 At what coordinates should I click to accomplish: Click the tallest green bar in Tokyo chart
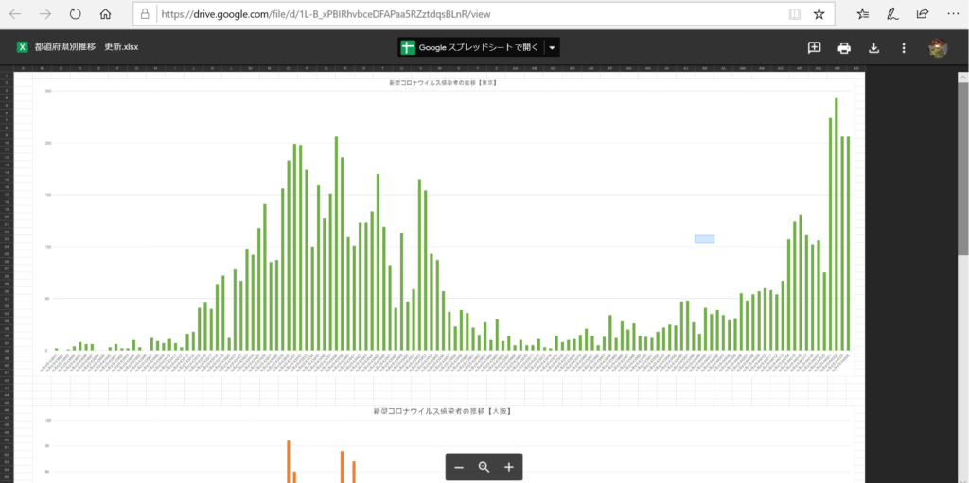(x=837, y=224)
